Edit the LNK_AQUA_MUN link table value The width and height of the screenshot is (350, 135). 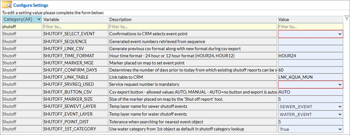310,77
